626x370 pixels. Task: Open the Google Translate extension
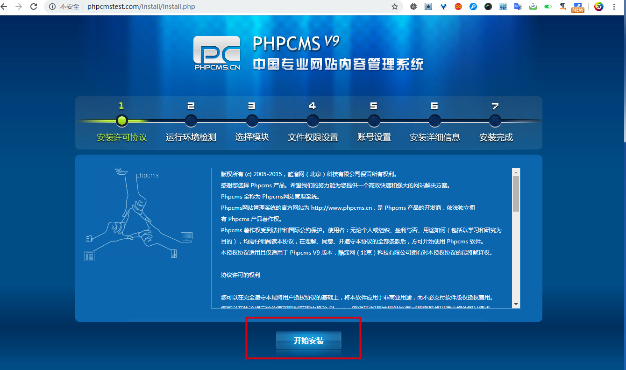click(519, 7)
